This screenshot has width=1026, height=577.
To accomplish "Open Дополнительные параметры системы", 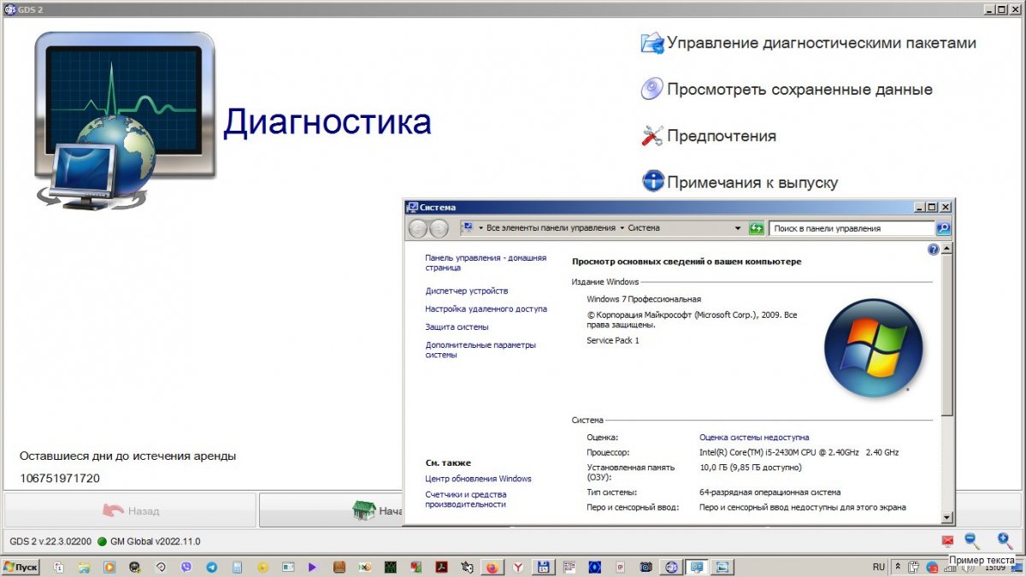I will pos(481,350).
